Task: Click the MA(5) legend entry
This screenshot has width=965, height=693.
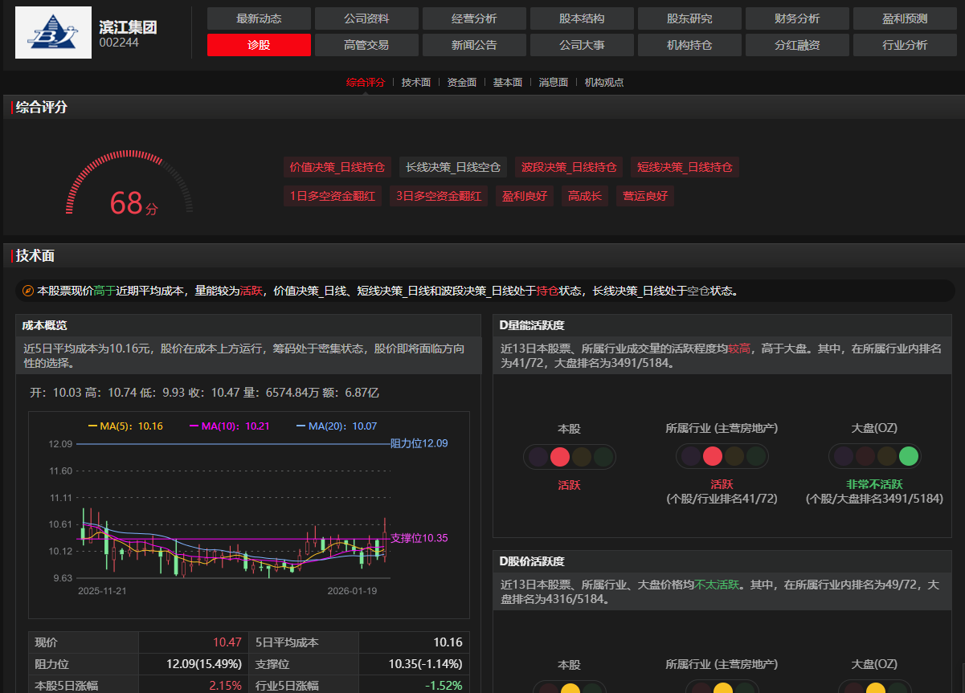Action: tap(125, 426)
